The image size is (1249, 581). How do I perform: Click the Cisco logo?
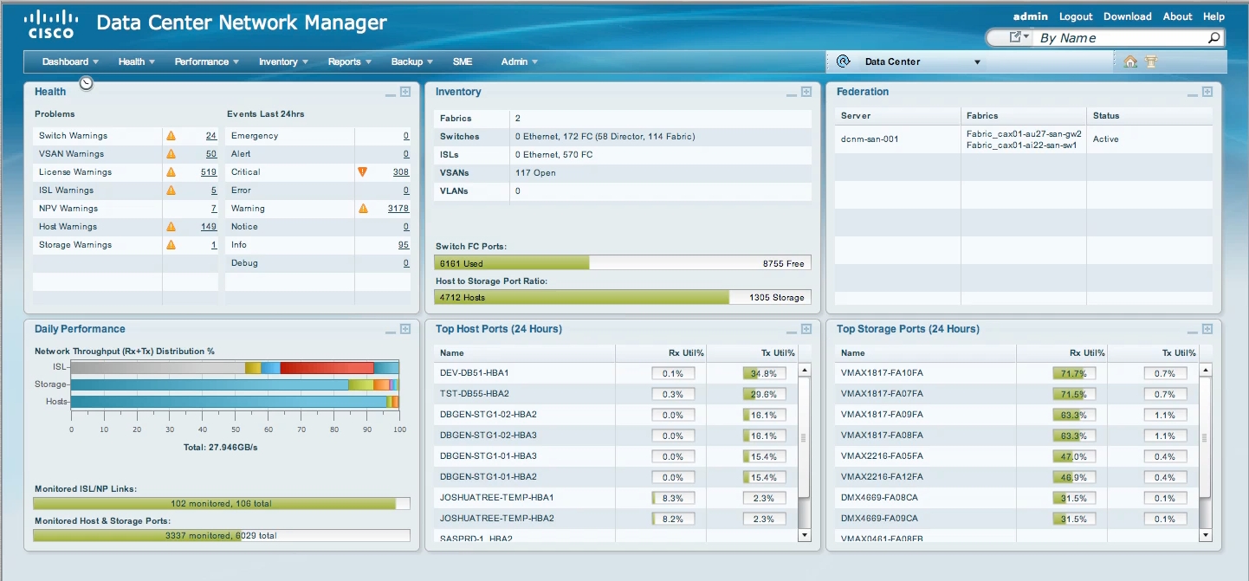coord(51,23)
